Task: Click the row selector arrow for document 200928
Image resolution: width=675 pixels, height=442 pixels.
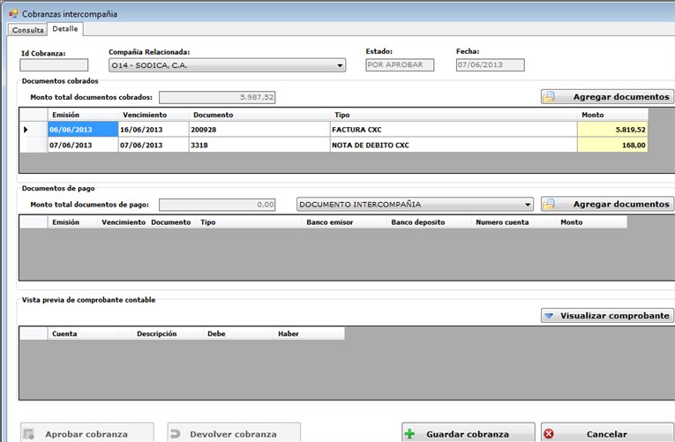Action: tap(26, 130)
